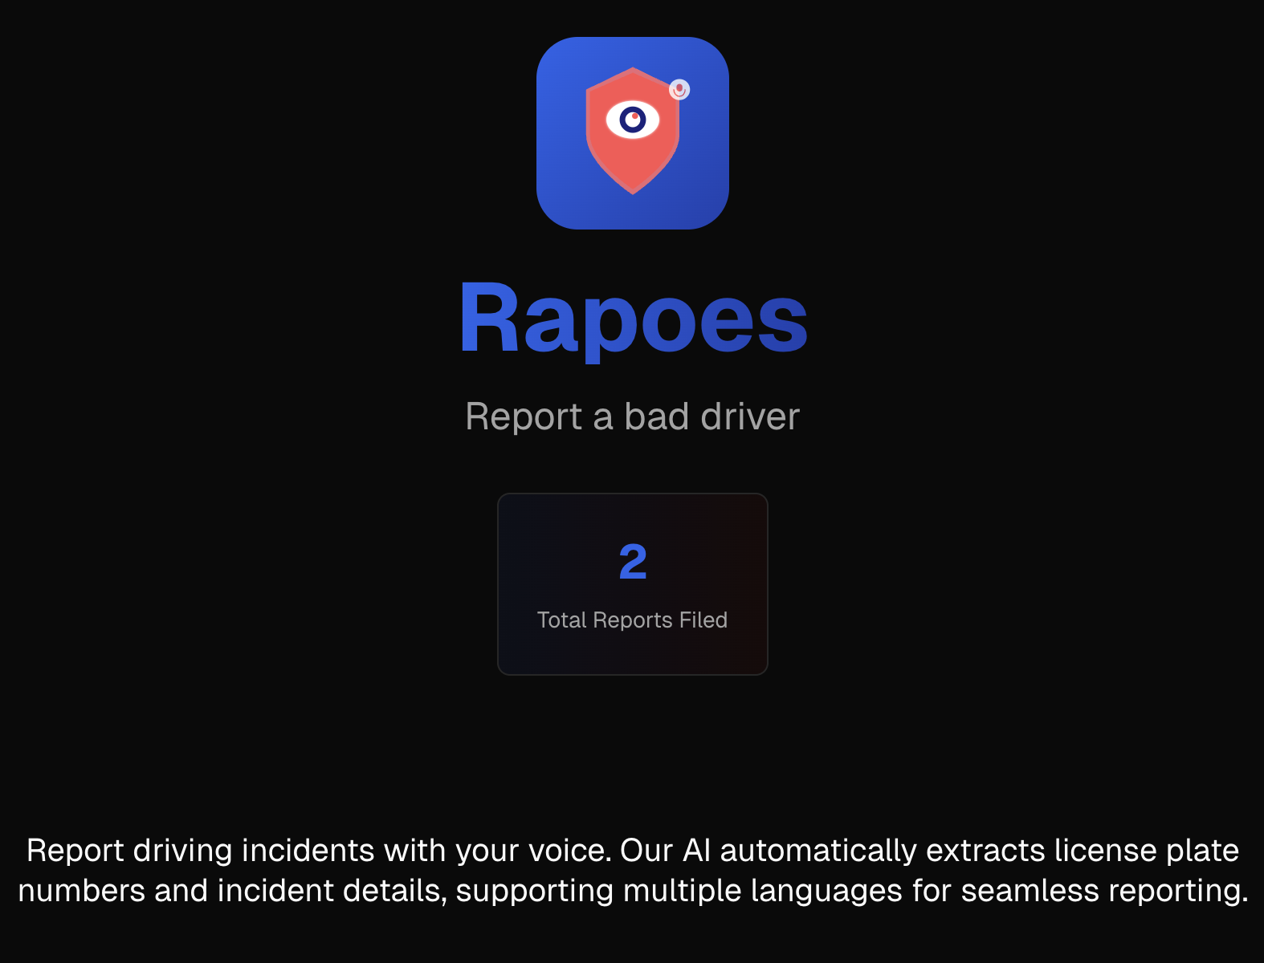Click the dark blue pupil of the eye
1264x963 pixels.
pyautogui.click(x=633, y=120)
